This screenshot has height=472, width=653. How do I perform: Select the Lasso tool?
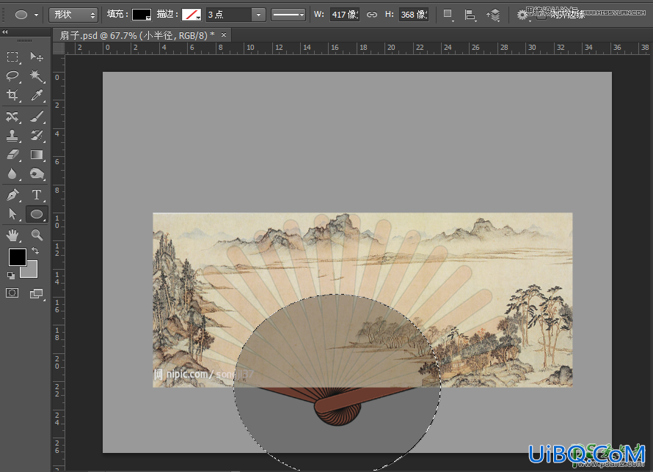point(12,75)
